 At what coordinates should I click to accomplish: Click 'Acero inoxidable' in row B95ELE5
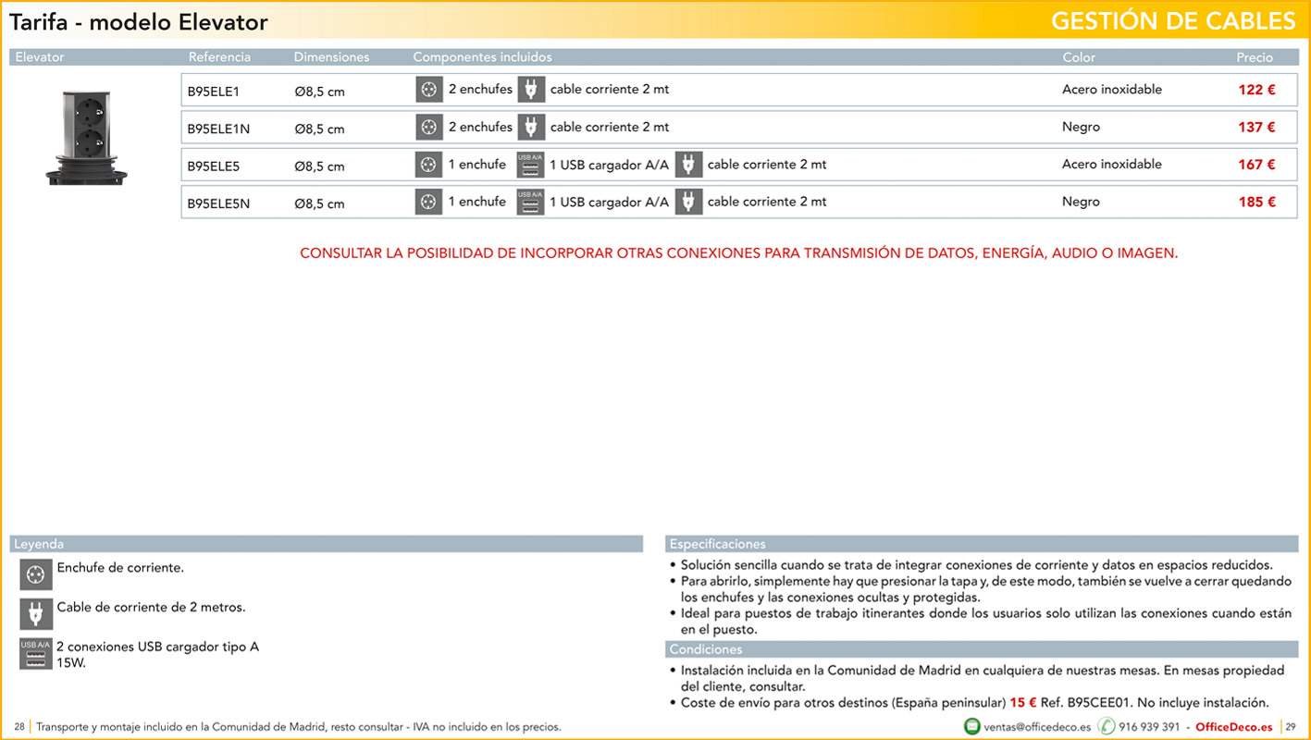tap(1112, 164)
